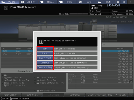Click the Humidifier Tank icon

[38, 91]
